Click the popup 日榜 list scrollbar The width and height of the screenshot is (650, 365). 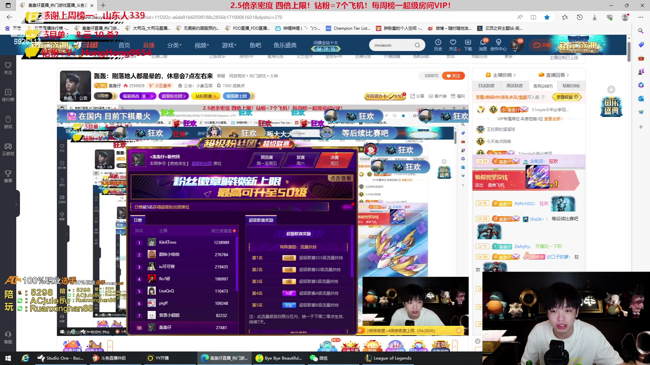236,264
